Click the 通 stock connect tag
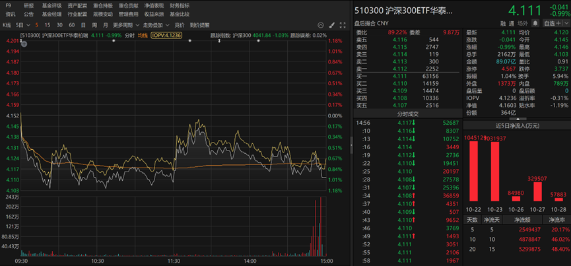Image resolution: width=571 pixels, height=266 pixels. (512, 23)
